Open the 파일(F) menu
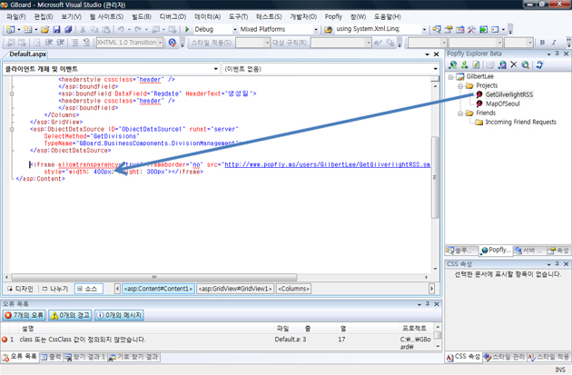The width and height of the screenshot is (572, 375). coord(16,16)
